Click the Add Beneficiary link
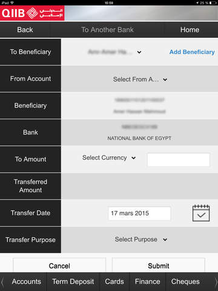The height and width of the screenshot is (291, 218). tap(192, 52)
